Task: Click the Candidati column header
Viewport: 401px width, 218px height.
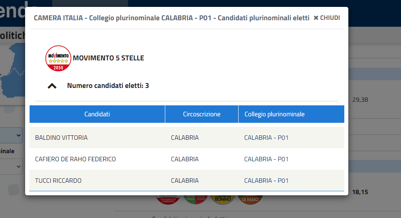Action: (x=97, y=114)
